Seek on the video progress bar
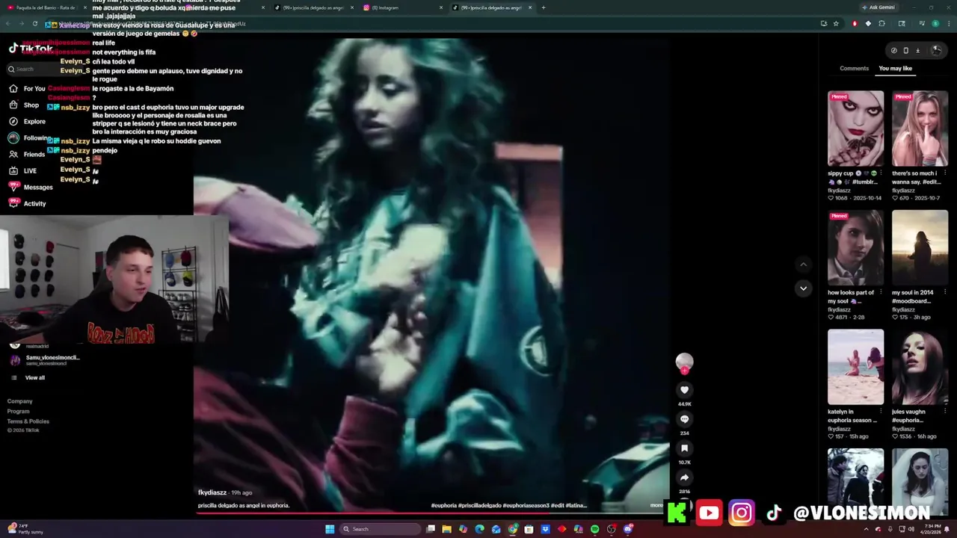This screenshot has height=538, width=957. pos(432,513)
